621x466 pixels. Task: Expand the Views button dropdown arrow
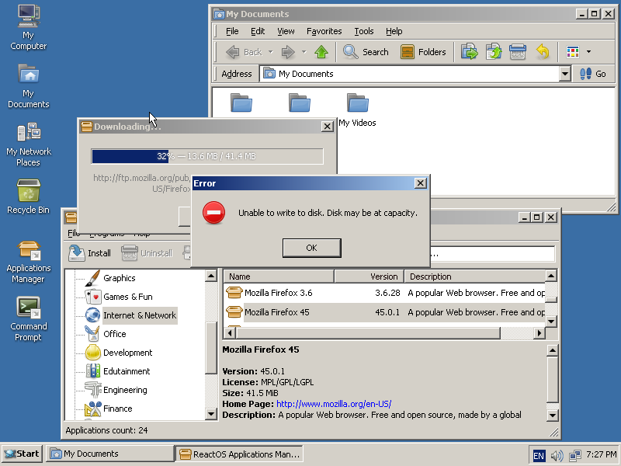point(588,52)
